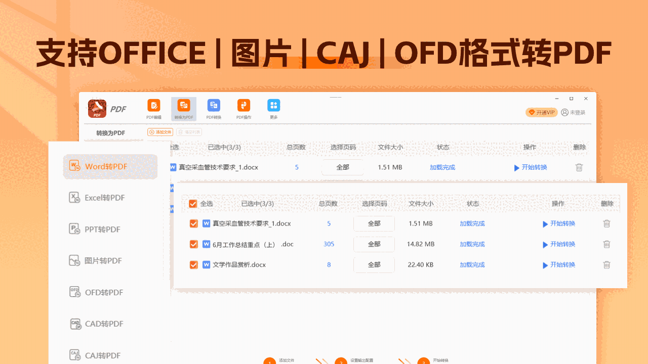Select the 转换为PDF toolbar icon

coord(183,106)
